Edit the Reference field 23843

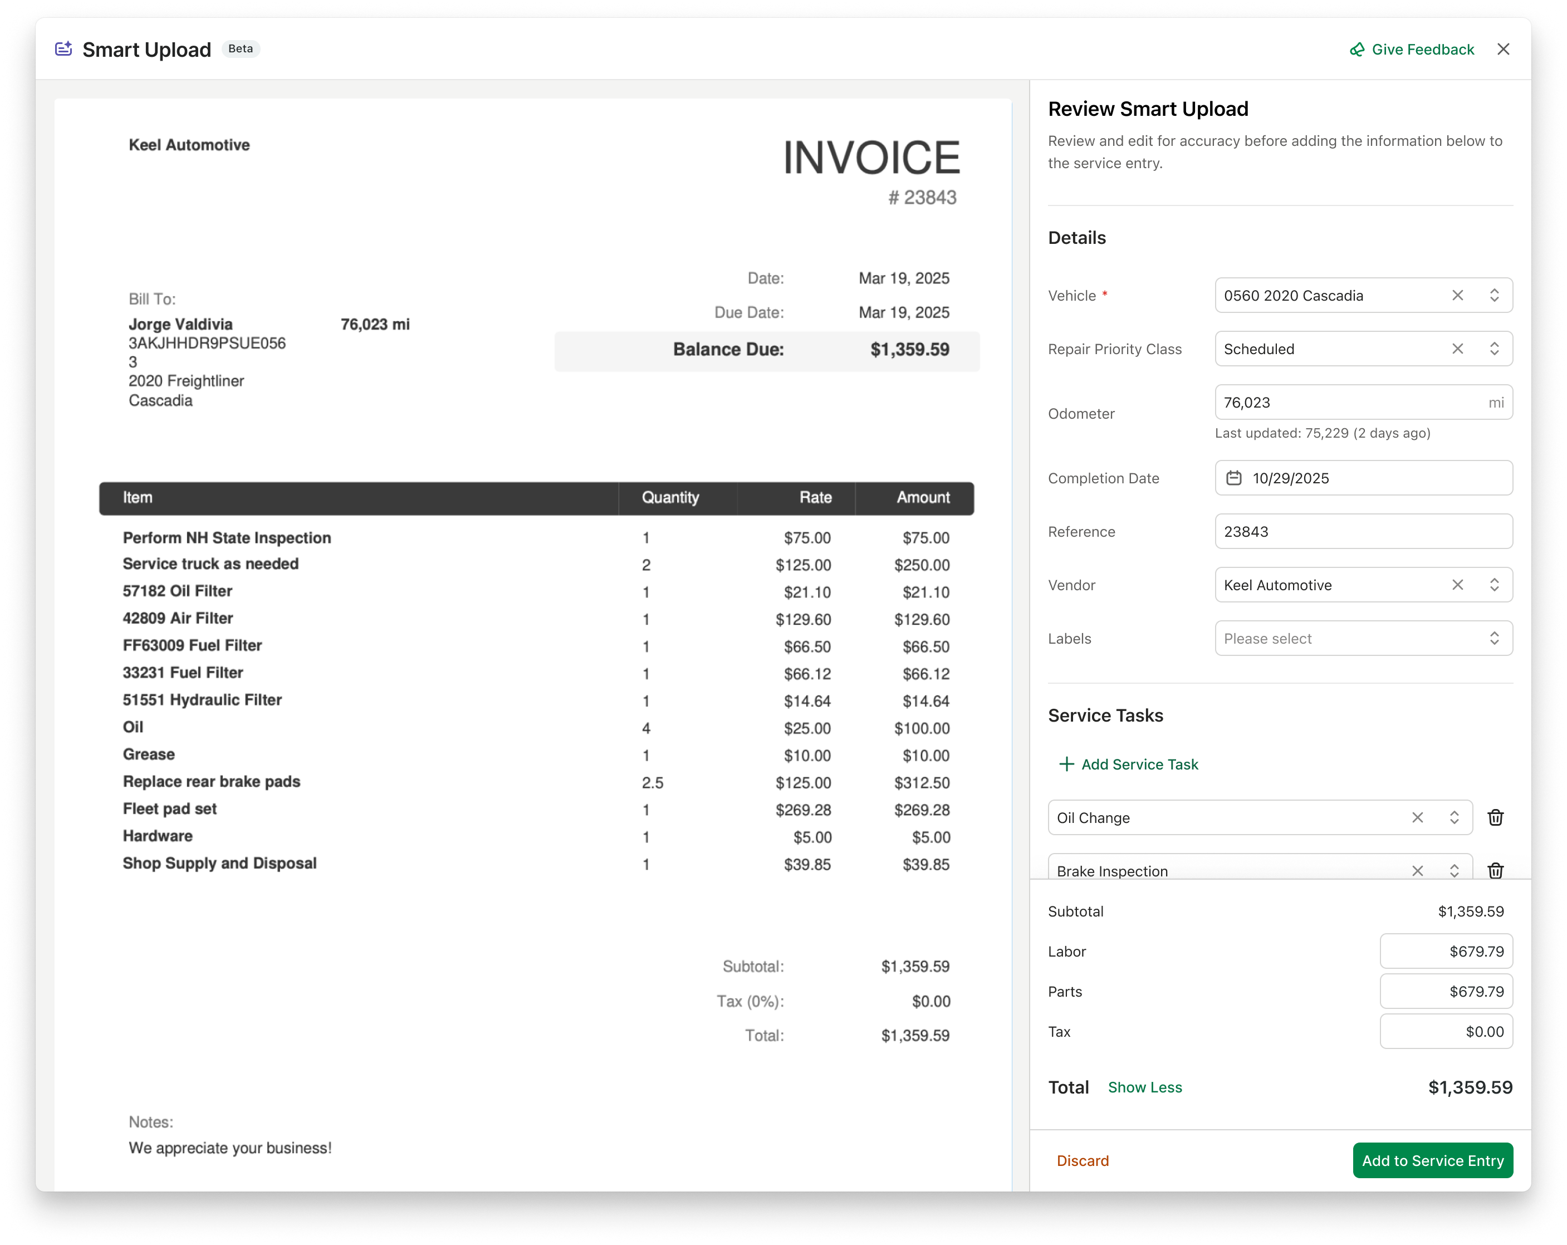tap(1364, 531)
